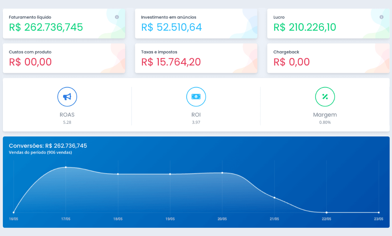This screenshot has height=236, width=392.
Task: Click the info icon on Faturamento líquido card
Action: point(117,17)
